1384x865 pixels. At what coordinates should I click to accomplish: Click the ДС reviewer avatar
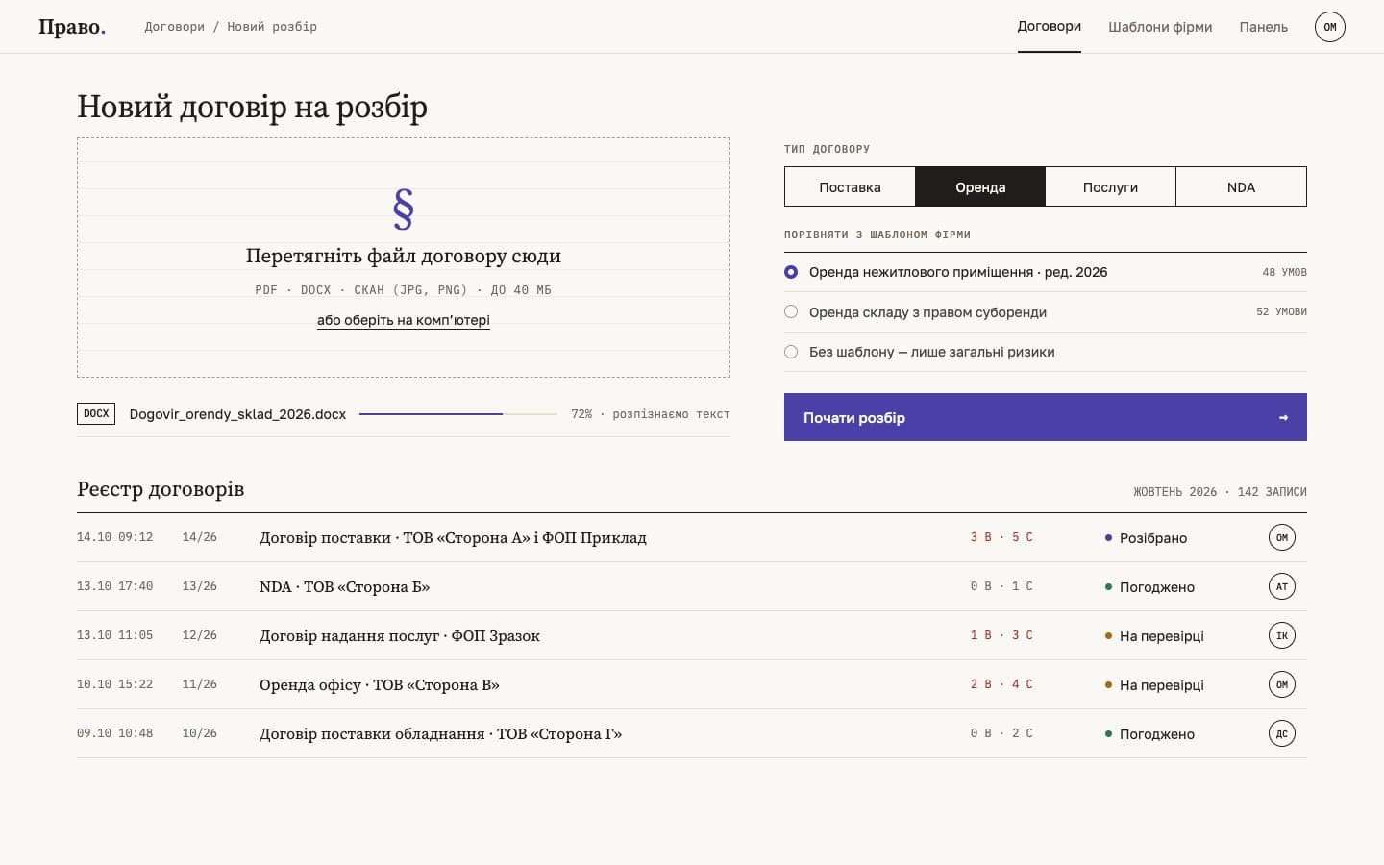pos(1282,733)
